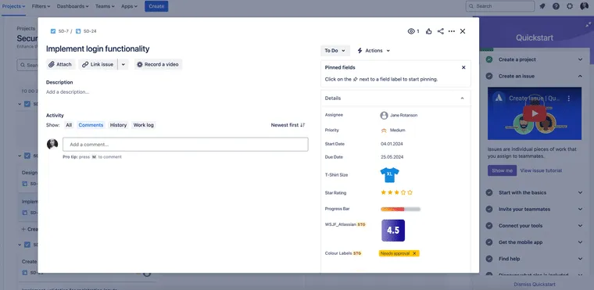
Task: Open the Actions dropdown
Action: pyautogui.click(x=374, y=51)
